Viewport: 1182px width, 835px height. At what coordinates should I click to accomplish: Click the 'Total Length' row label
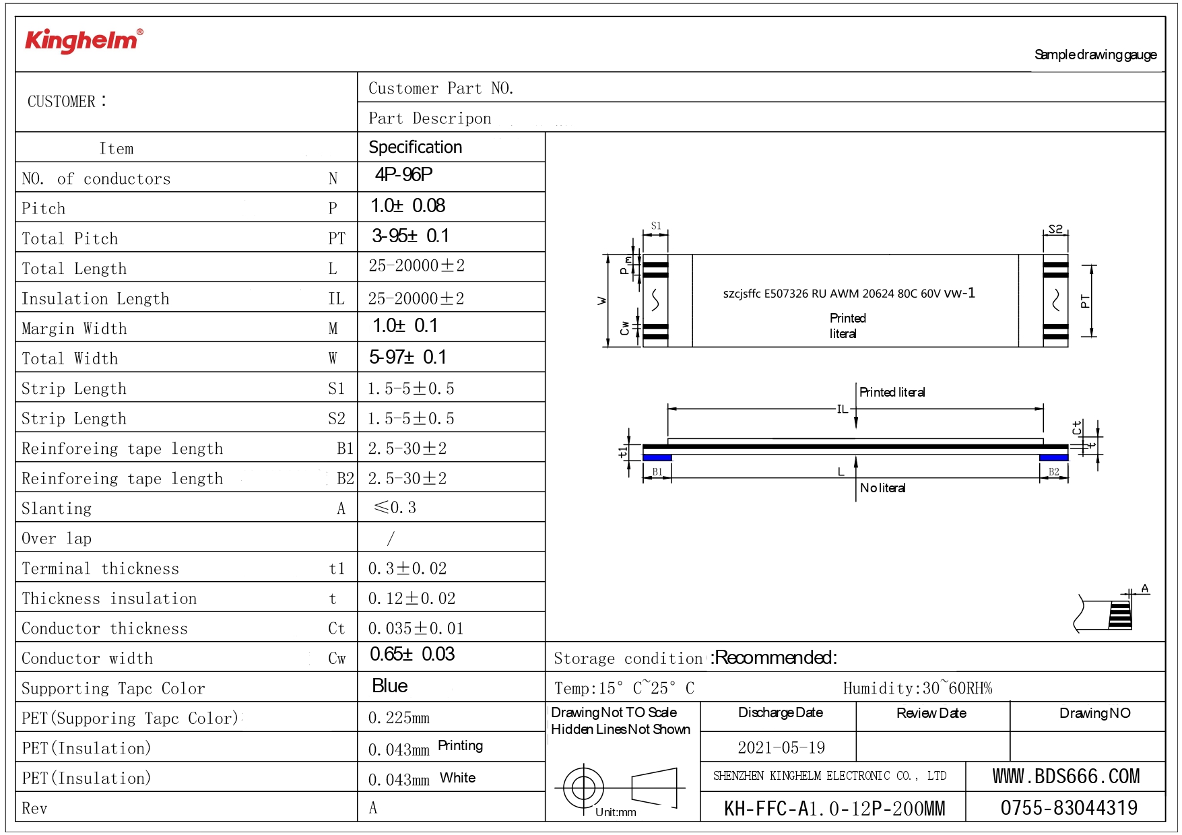74,269
